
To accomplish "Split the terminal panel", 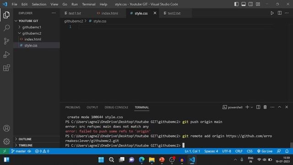I will pyautogui.click(x=258, y=107).
